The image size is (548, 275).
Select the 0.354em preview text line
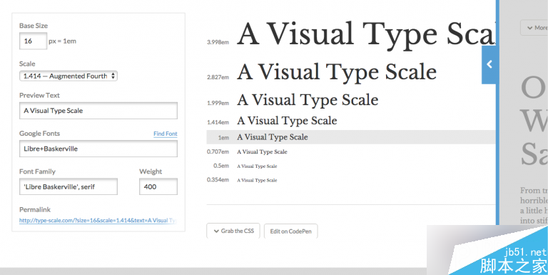tap(257, 180)
